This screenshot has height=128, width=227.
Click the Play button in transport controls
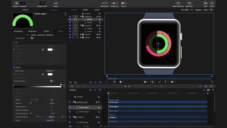coord(129,86)
